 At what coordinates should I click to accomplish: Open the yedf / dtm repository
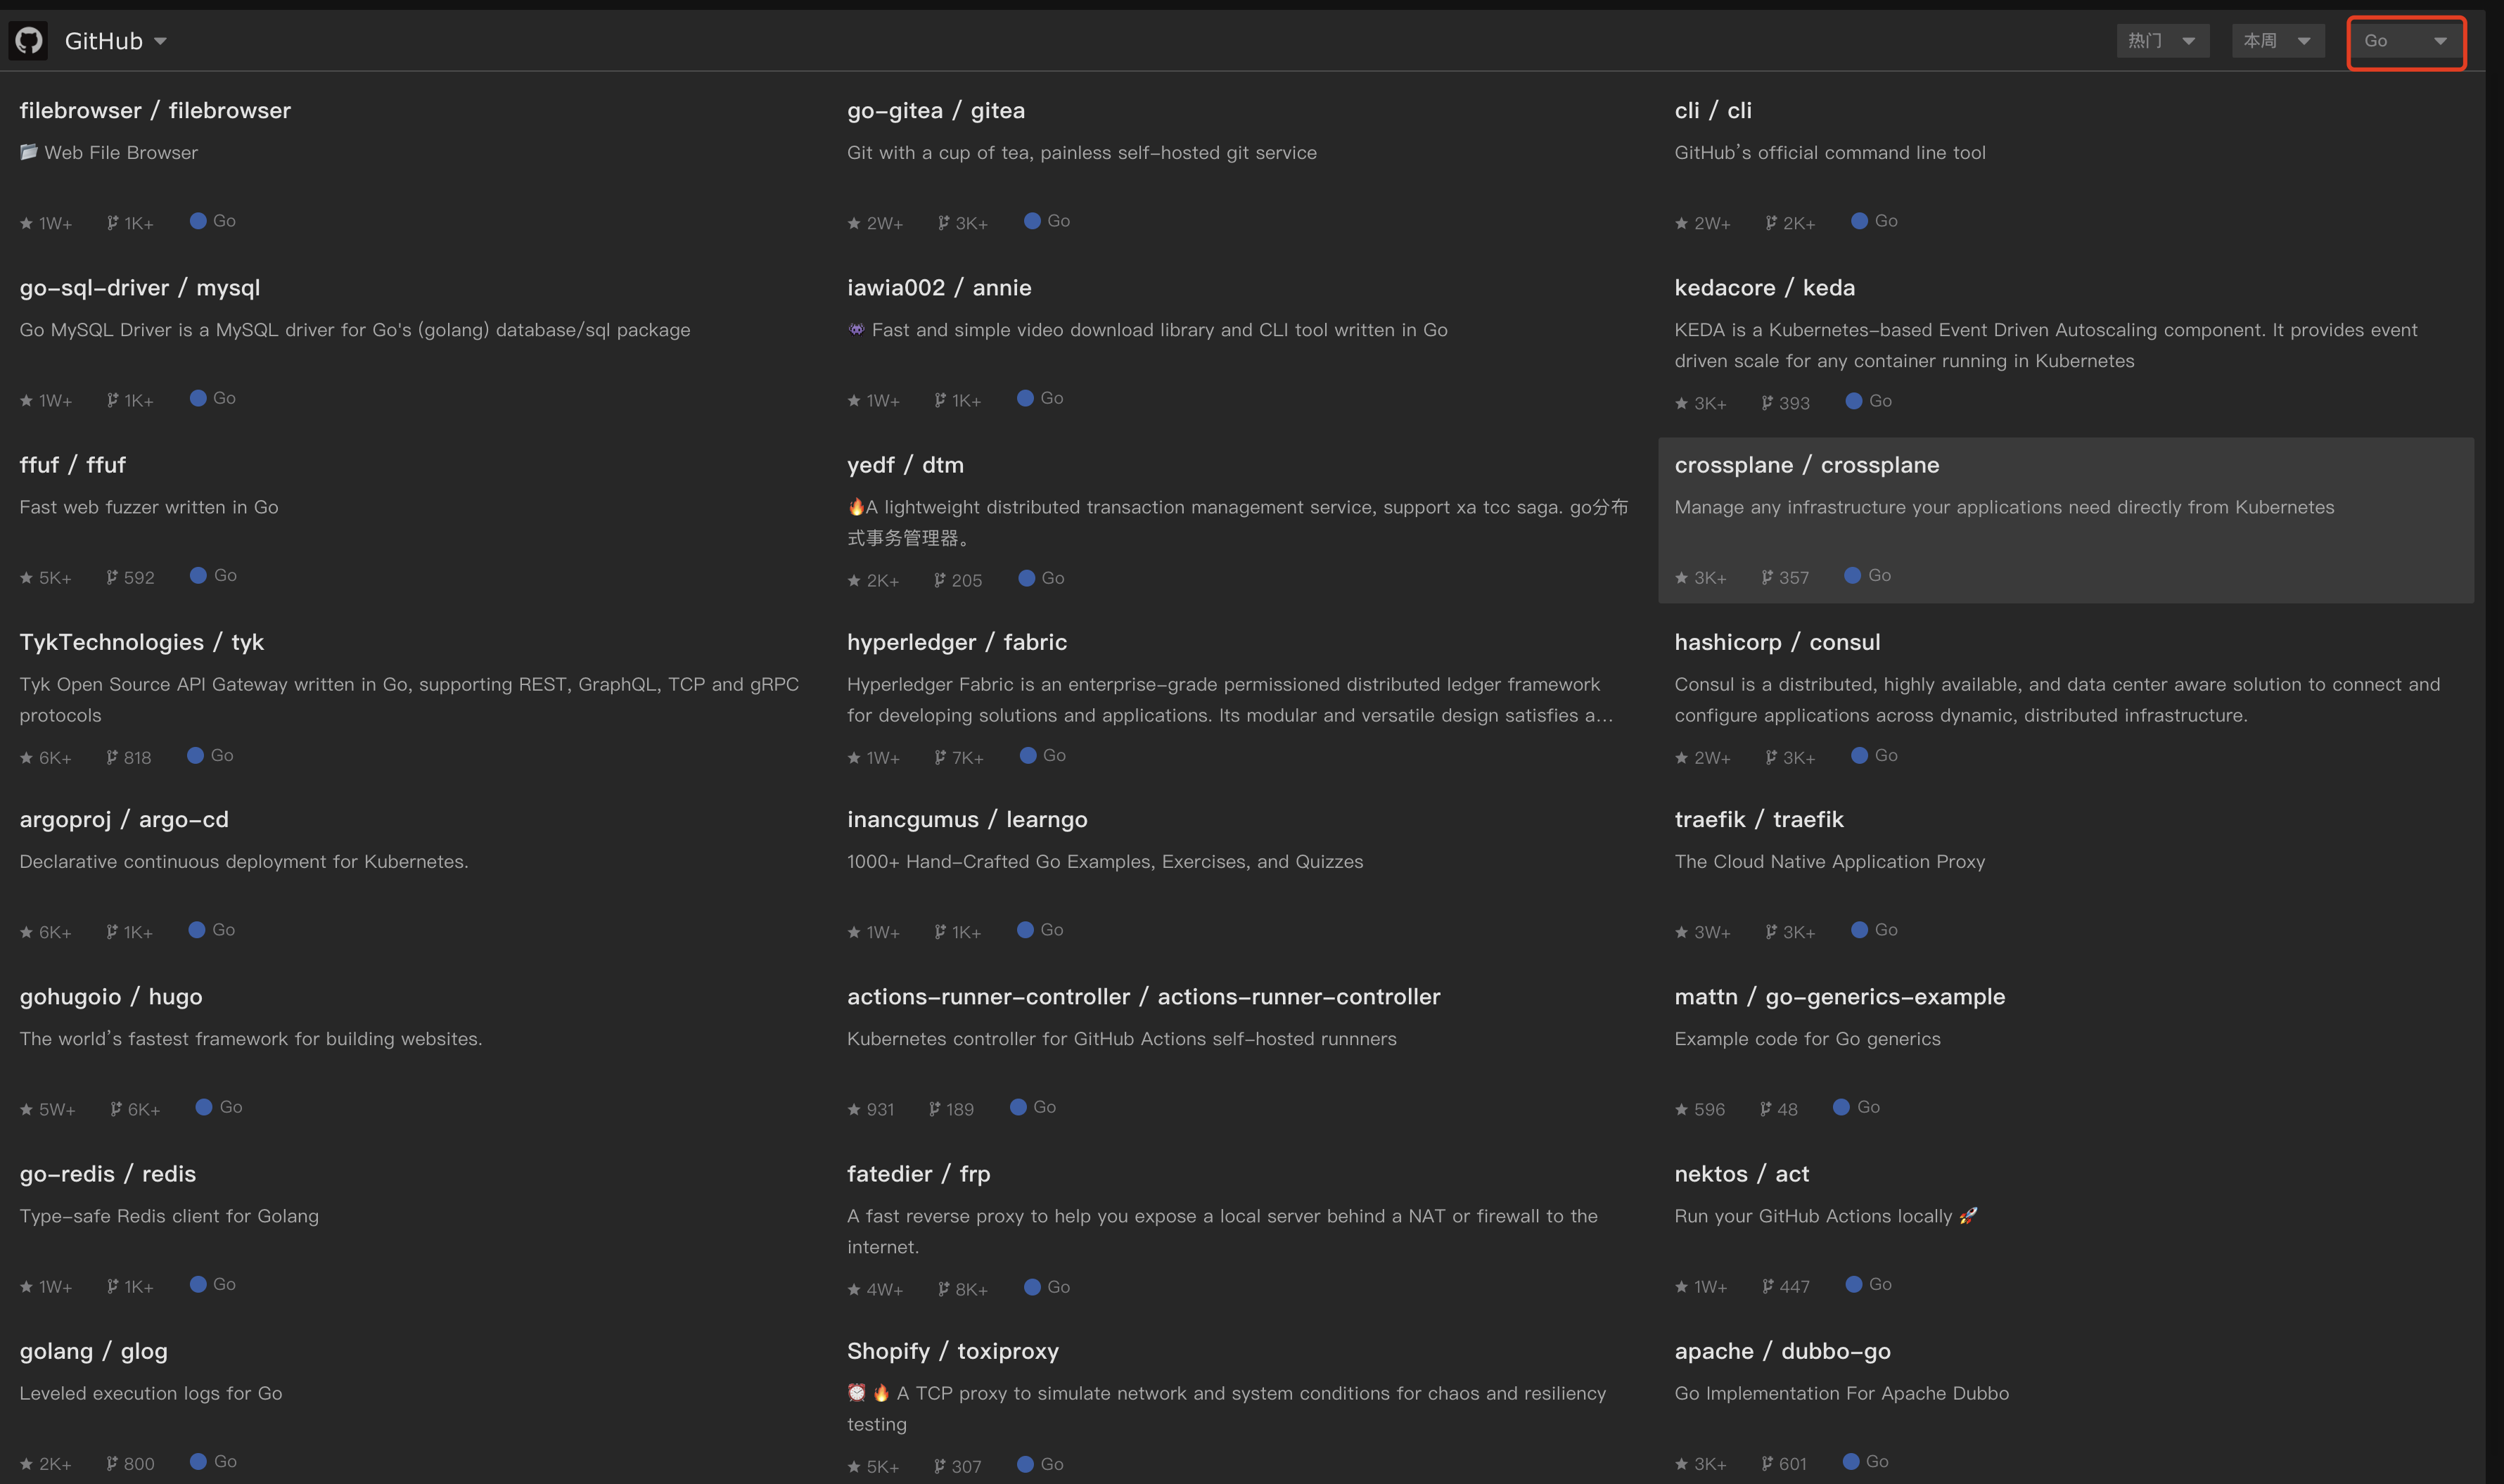coord(905,465)
